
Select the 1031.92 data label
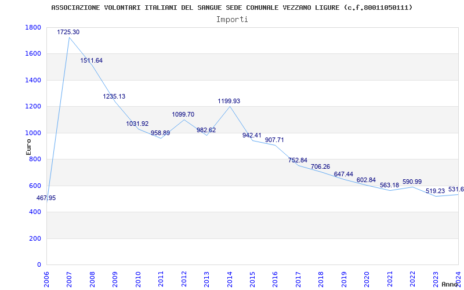[x=137, y=124]
